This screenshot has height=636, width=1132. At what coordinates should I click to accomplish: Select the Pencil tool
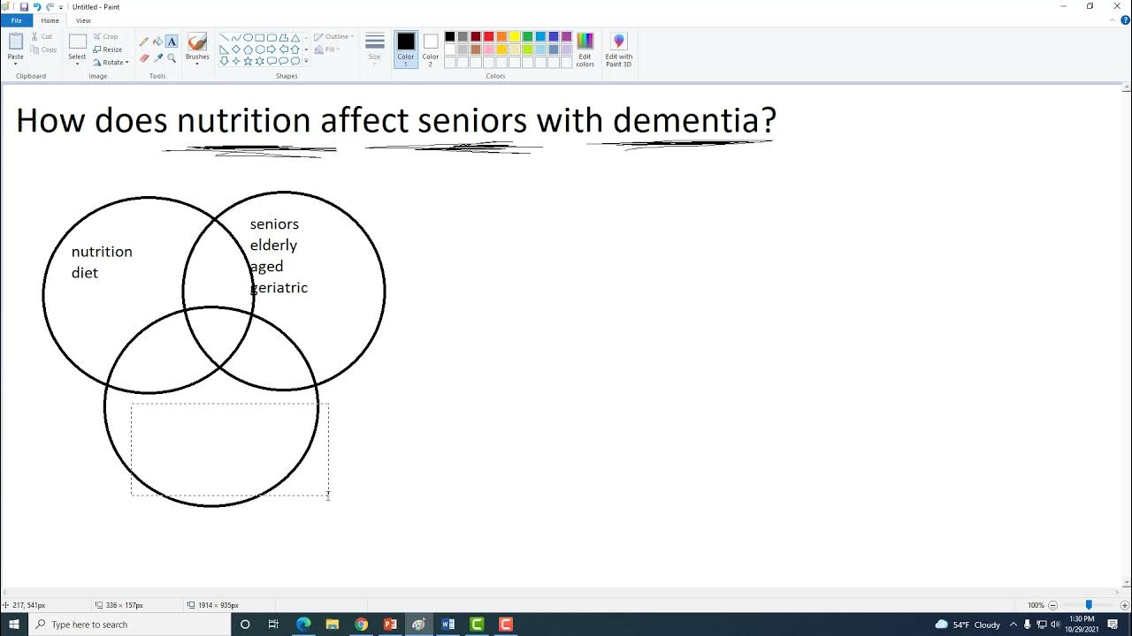click(144, 42)
